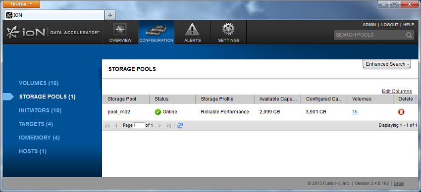Screen dimensions: 421x192
Task: Open the Firefox menu dropdown
Action: pos(21,4)
